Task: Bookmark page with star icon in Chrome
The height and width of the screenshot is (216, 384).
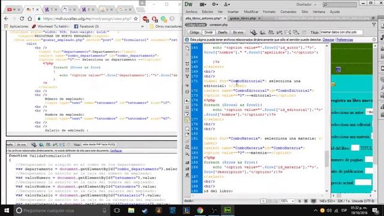Action: pyautogui.click(x=136, y=19)
